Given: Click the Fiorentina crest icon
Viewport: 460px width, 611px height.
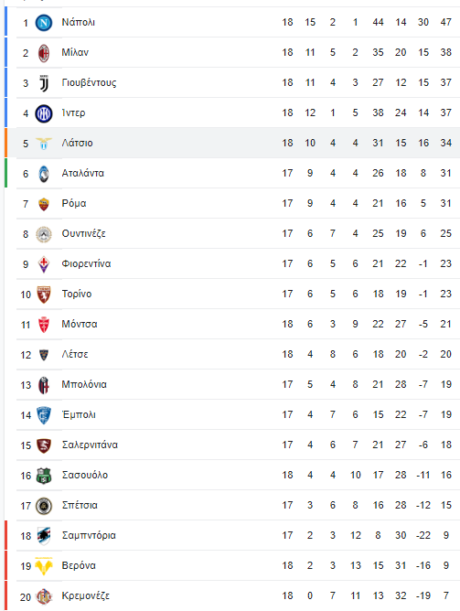Looking at the screenshot, I should [x=44, y=264].
